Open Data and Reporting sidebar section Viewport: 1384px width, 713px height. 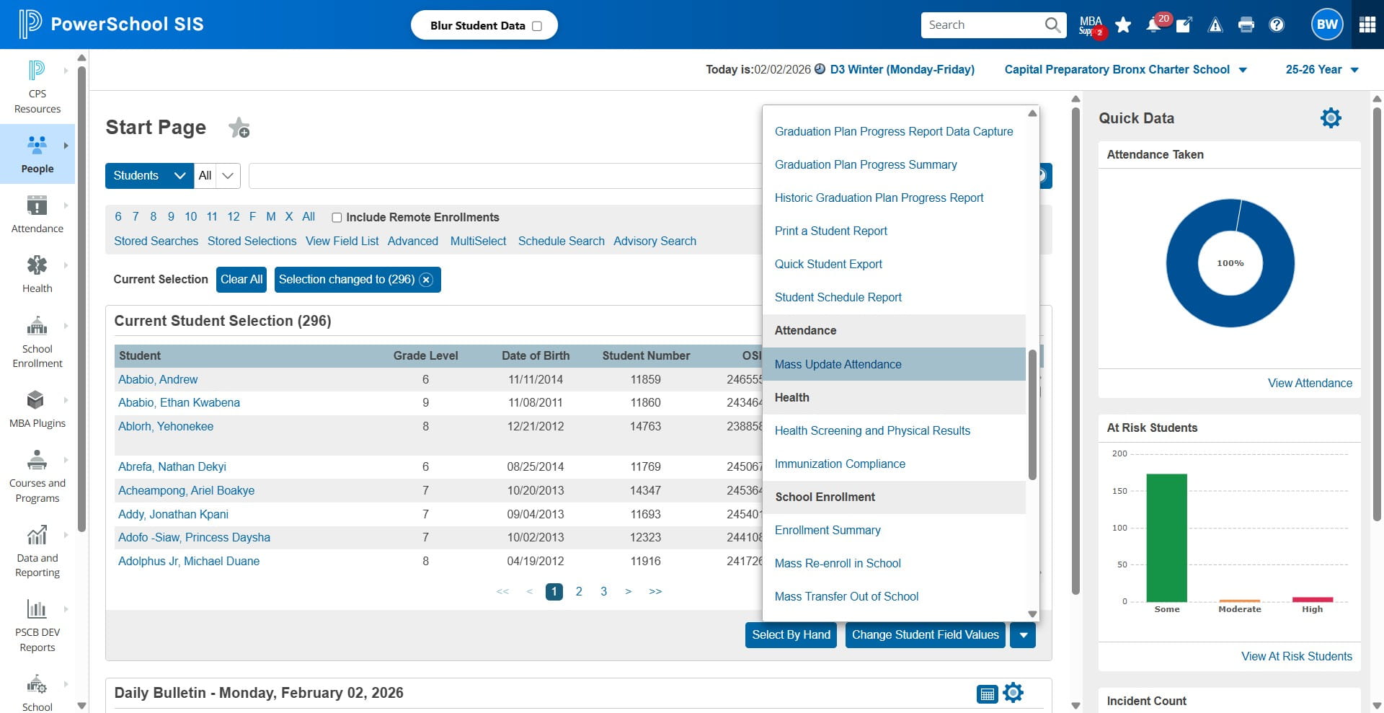[x=37, y=551]
